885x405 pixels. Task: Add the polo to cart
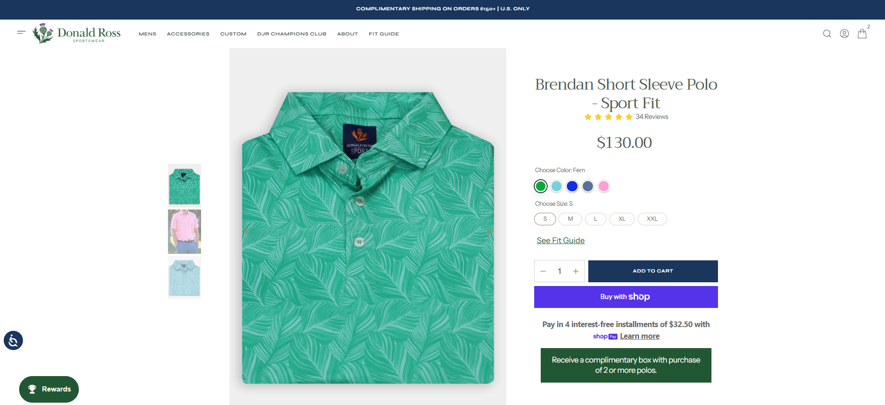[x=653, y=271]
